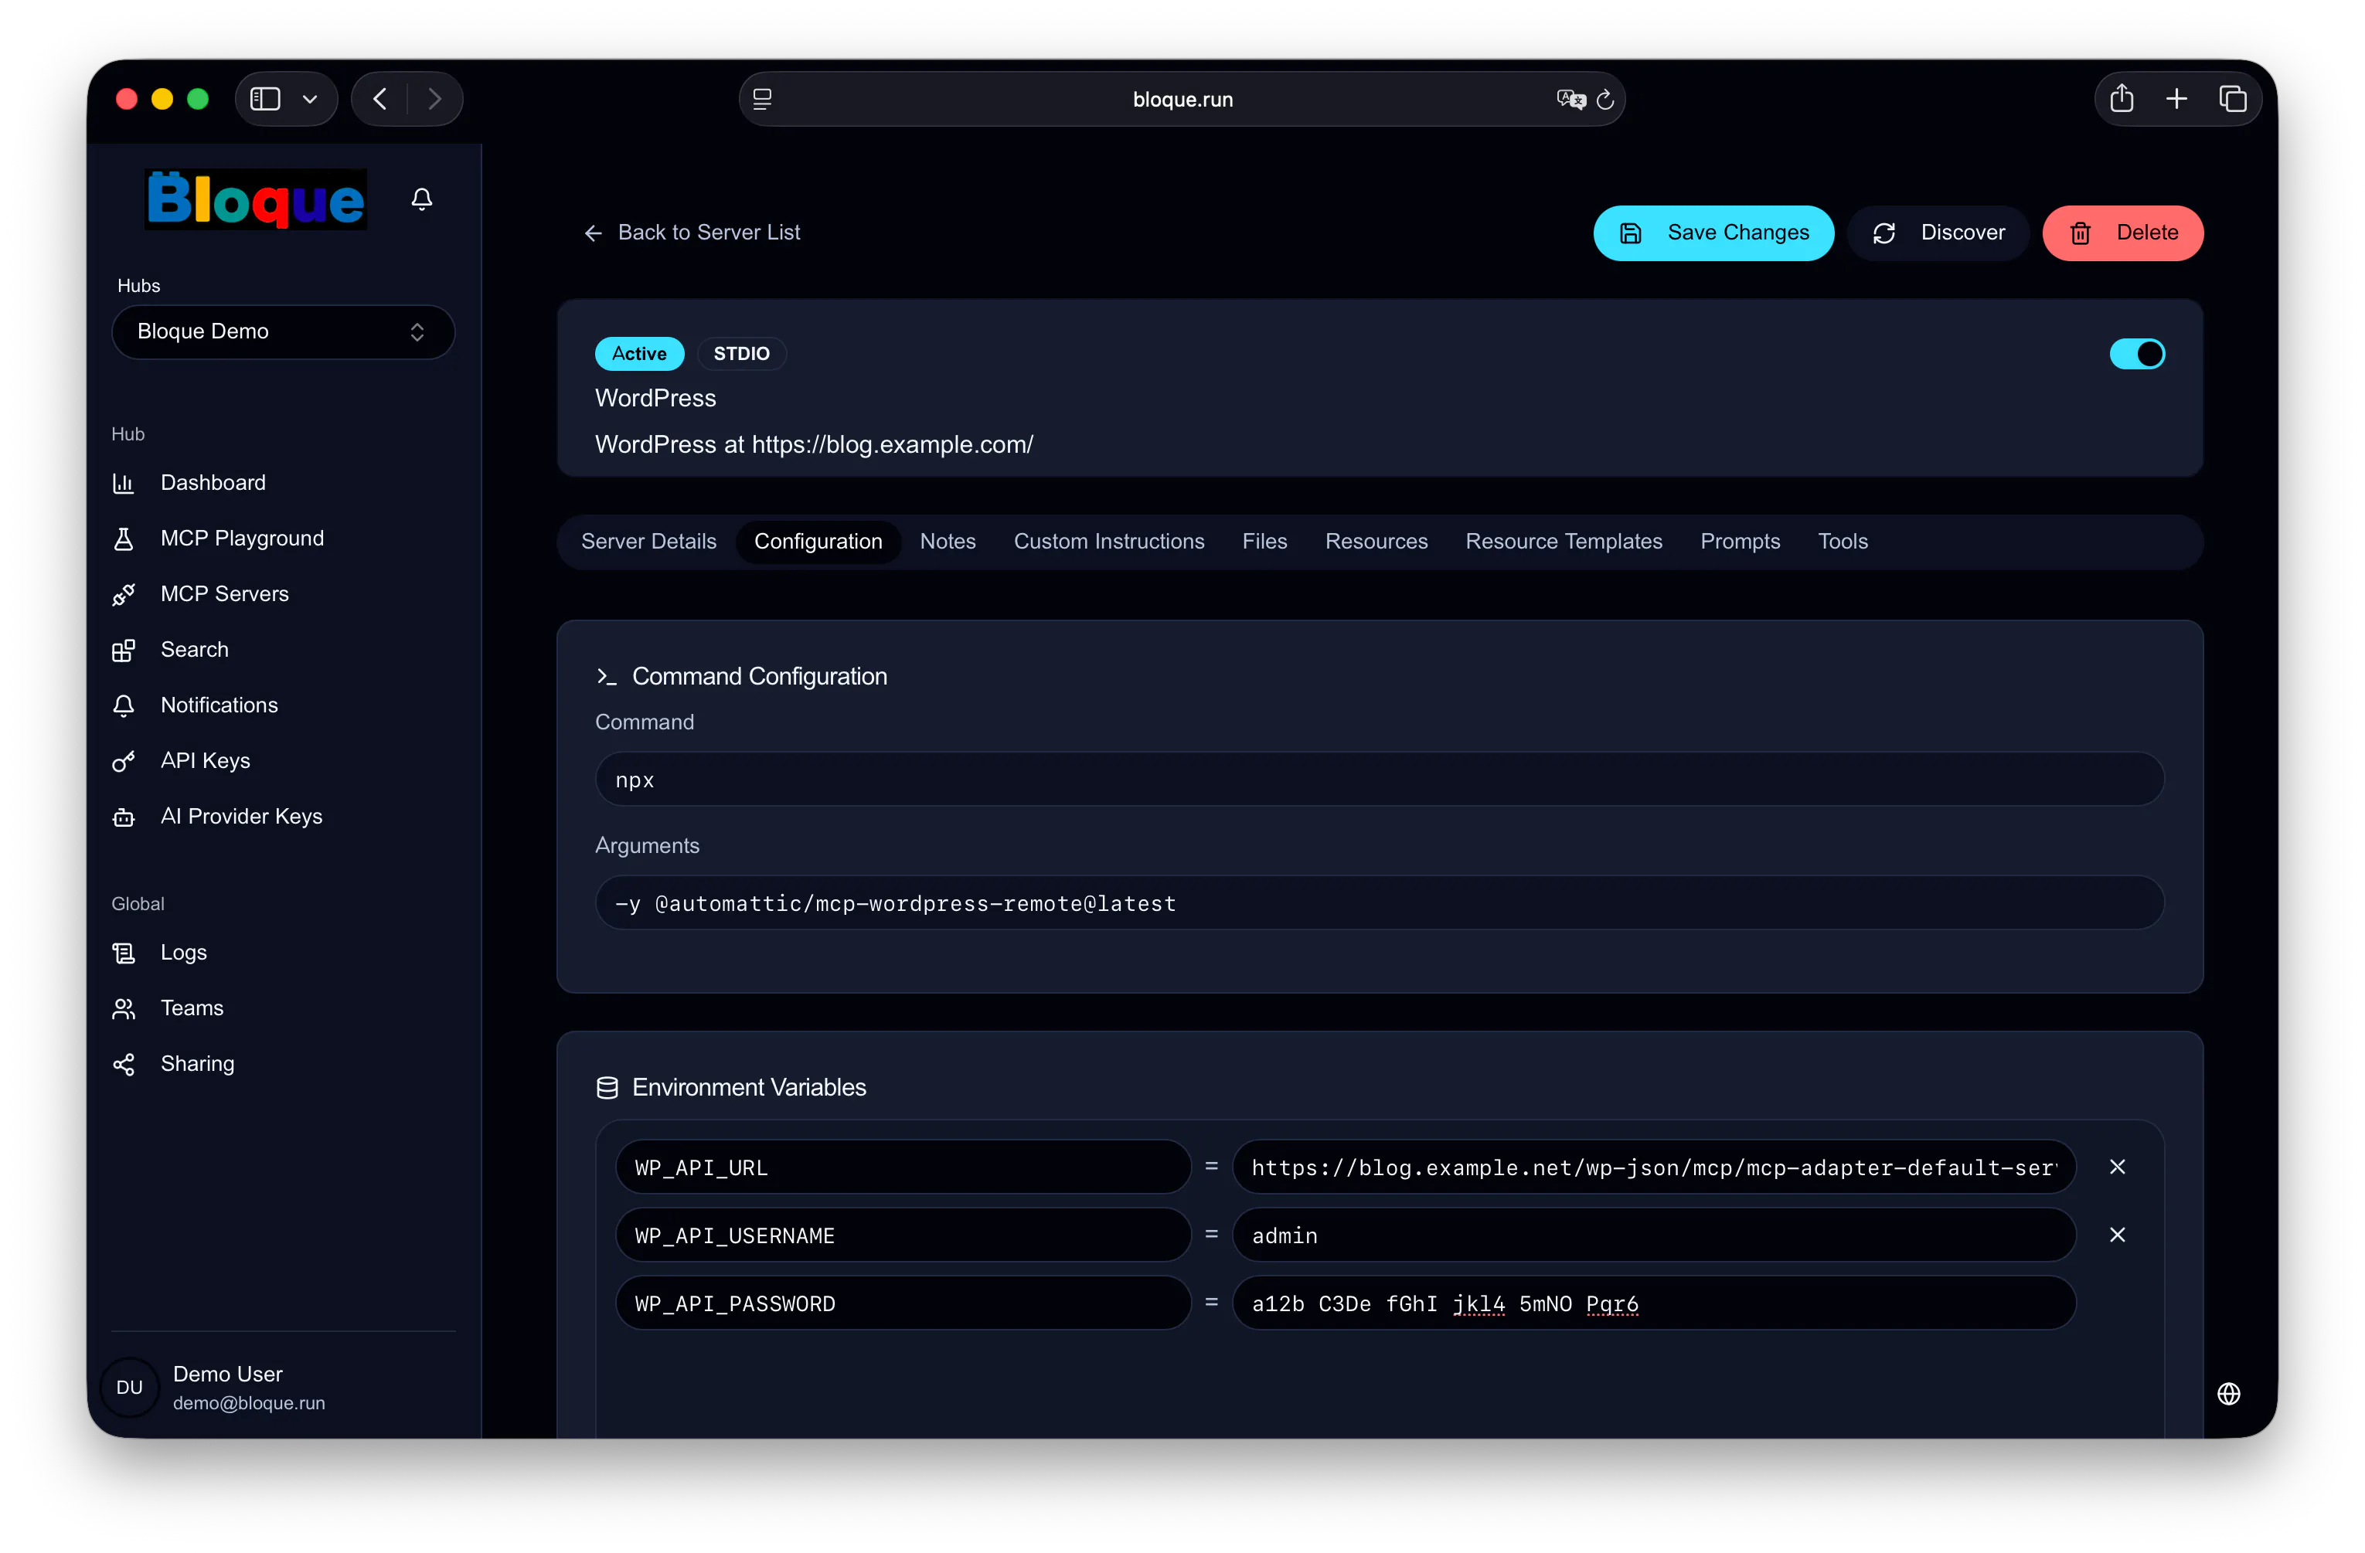This screenshot has height=1553, width=2365.
Task: Click the admin username value field
Action: [x=1653, y=1234]
